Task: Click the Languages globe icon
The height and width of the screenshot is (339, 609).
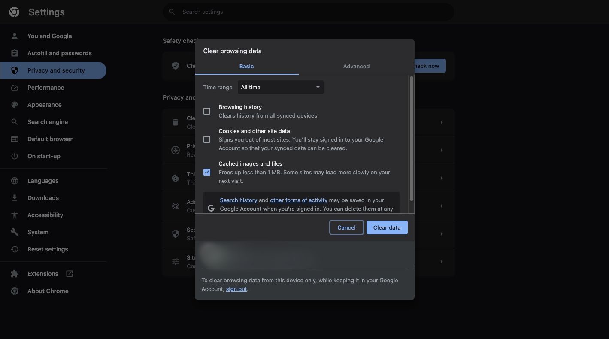Action: pos(15,181)
